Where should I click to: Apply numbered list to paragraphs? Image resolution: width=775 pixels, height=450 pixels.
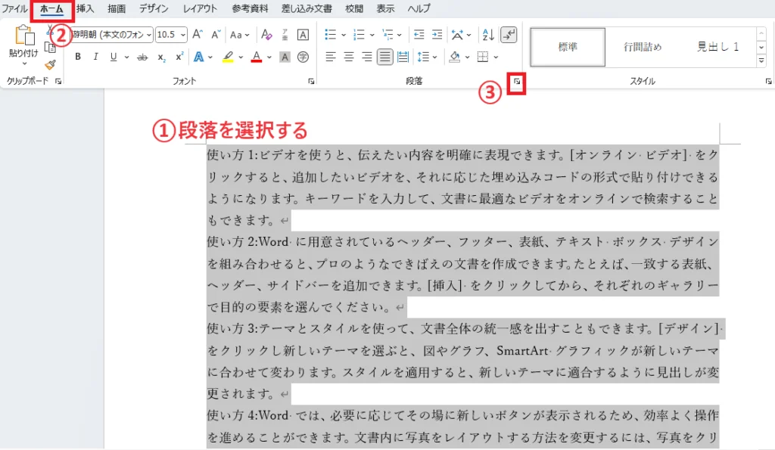point(359,35)
